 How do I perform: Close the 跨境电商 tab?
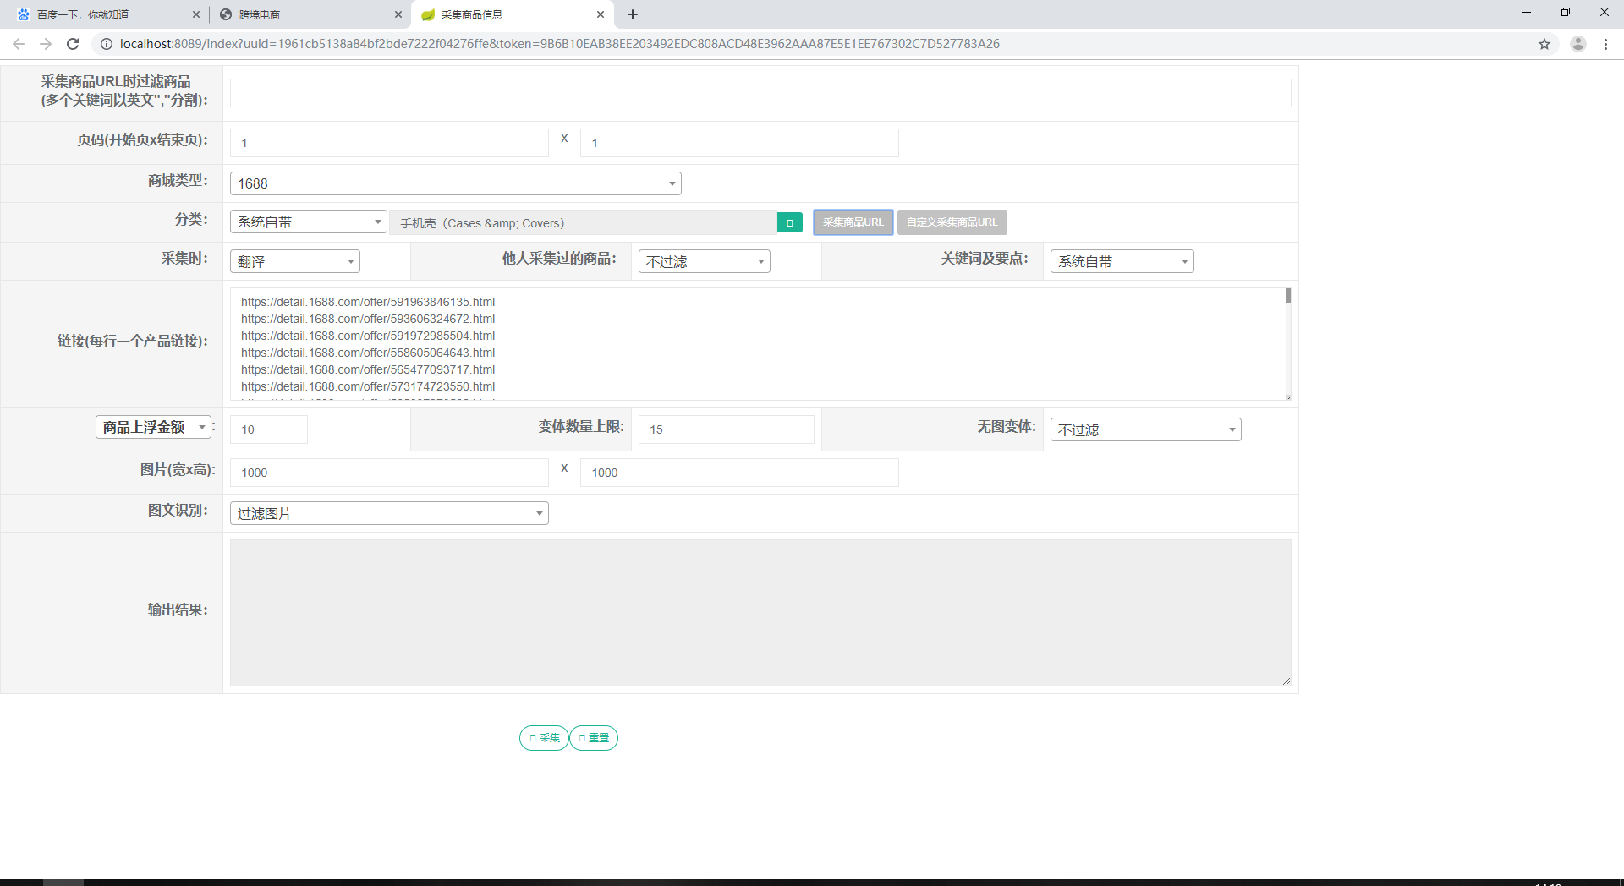pyautogui.click(x=398, y=14)
